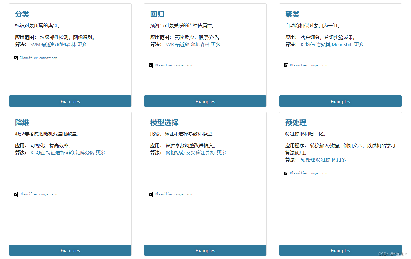Click Classifier comparison text in 分类 card
The width and height of the screenshot is (411, 259).
[38, 58]
